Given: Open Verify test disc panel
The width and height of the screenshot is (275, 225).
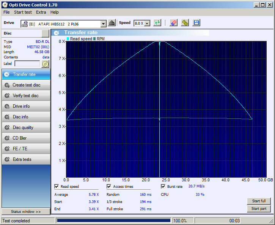Looking at the screenshot, I should tap(26, 96).
